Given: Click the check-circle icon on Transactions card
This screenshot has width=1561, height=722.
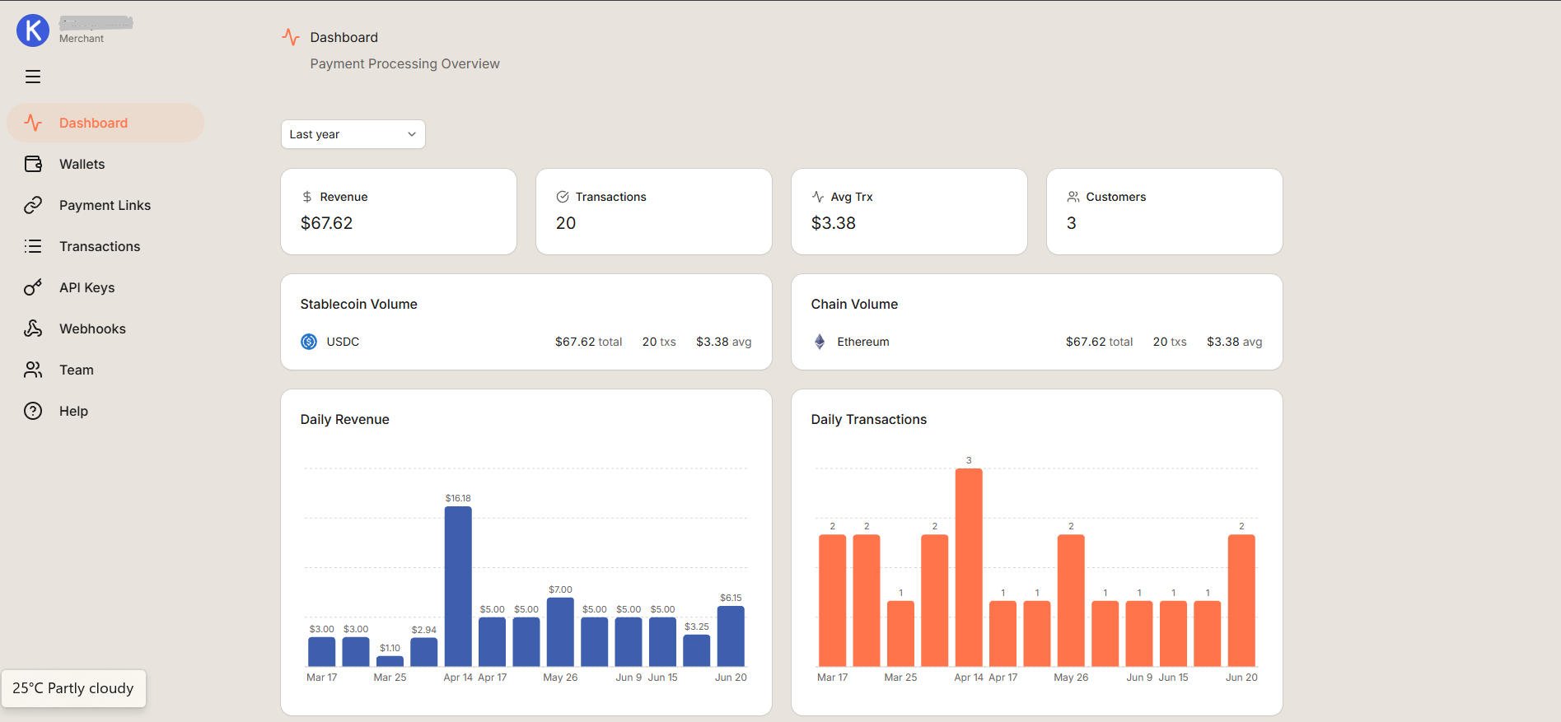Looking at the screenshot, I should 563,197.
